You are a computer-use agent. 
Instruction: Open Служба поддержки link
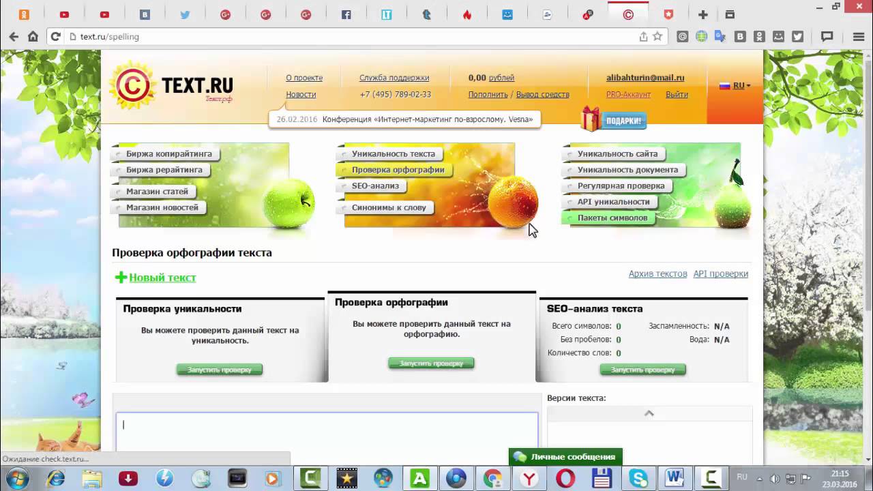pos(394,78)
